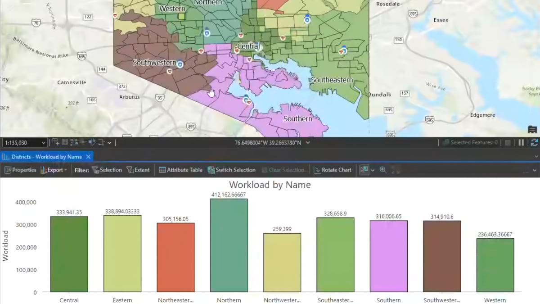The width and height of the screenshot is (540, 304).
Task: Click Rotate Chart button
Action: click(333, 170)
